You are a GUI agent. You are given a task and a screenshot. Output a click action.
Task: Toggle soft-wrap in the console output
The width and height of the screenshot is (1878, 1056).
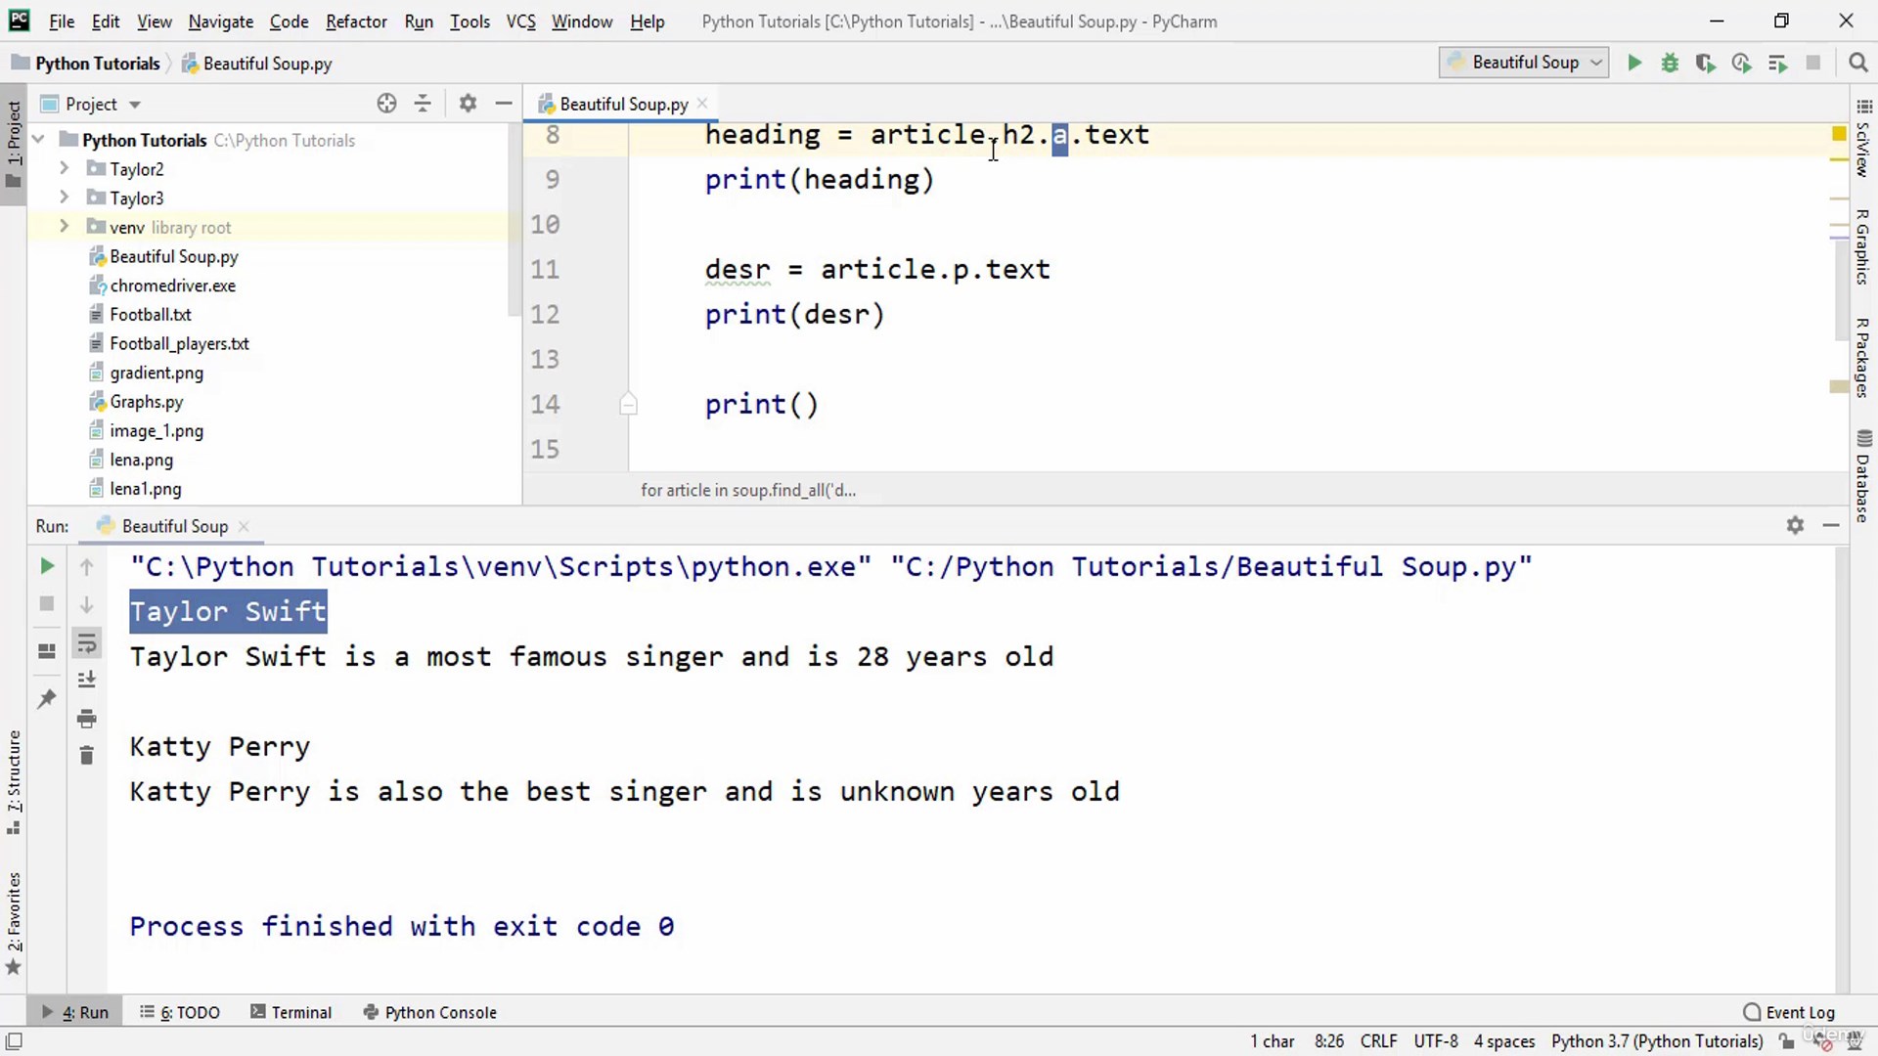[86, 642]
